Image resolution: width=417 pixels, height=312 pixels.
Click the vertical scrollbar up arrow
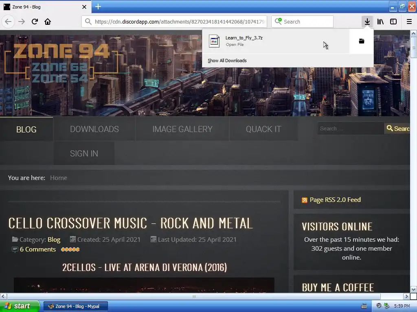click(414, 33)
